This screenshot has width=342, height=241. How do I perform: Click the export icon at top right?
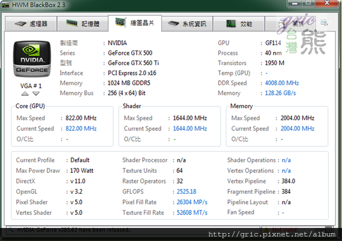(324, 23)
